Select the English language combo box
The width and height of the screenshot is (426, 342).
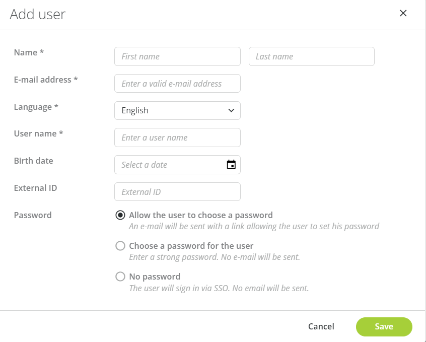click(177, 110)
